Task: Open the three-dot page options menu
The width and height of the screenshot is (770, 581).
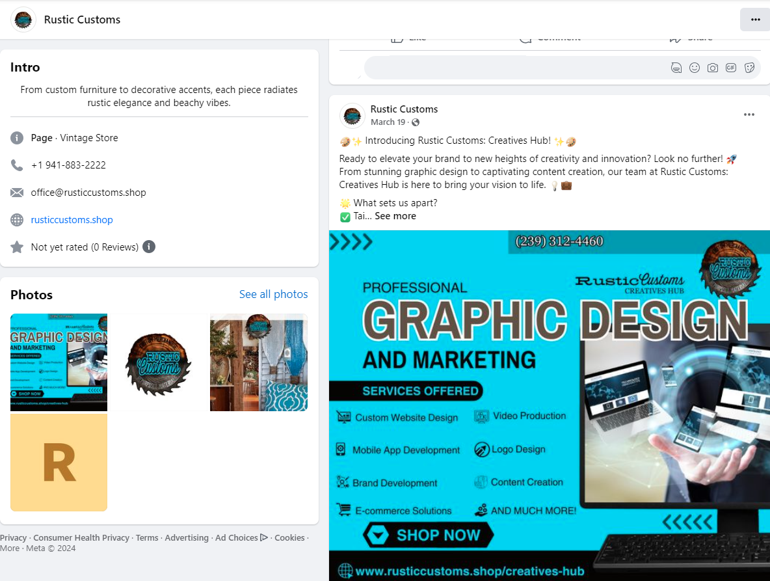Action: pyautogui.click(x=755, y=20)
